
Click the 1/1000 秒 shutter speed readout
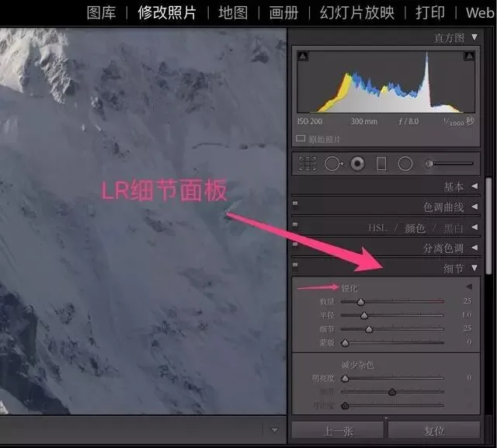(x=459, y=122)
